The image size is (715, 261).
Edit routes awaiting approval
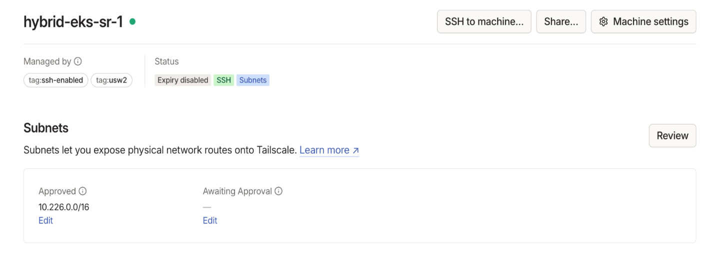click(210, 221)
